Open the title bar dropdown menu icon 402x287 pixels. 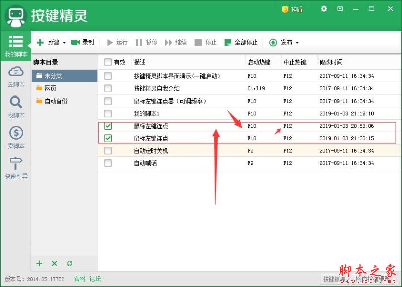[x=340, y=9]
